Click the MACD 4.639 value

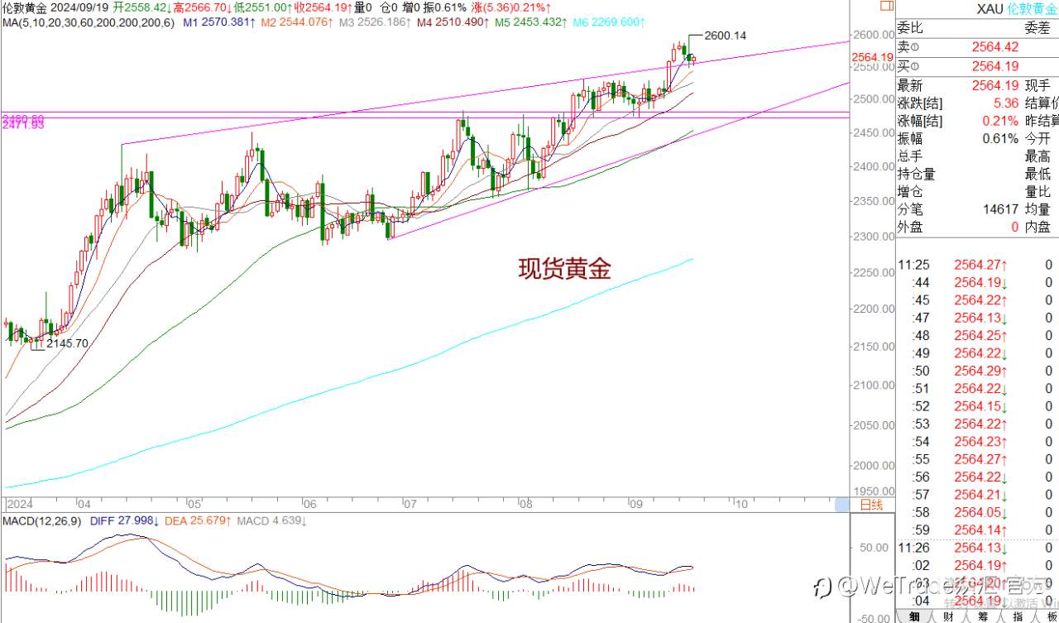coord(272,520)
